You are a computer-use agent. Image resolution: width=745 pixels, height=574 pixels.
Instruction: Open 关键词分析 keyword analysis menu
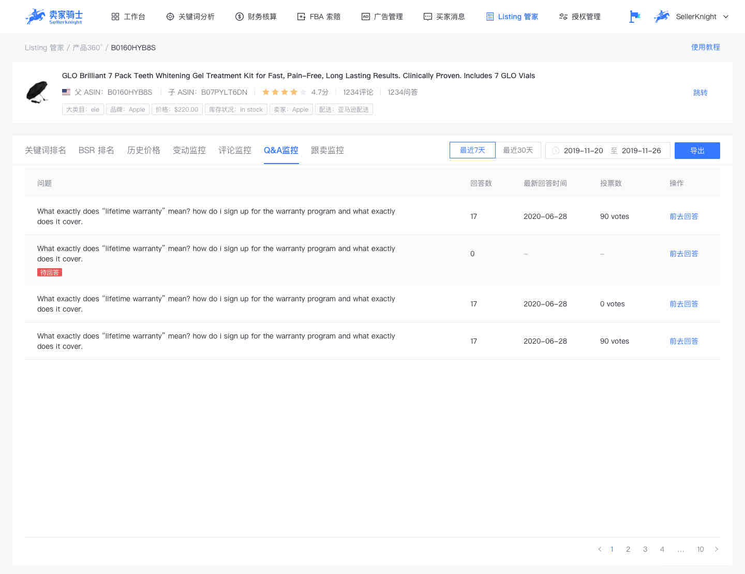[x=190, y=17]
